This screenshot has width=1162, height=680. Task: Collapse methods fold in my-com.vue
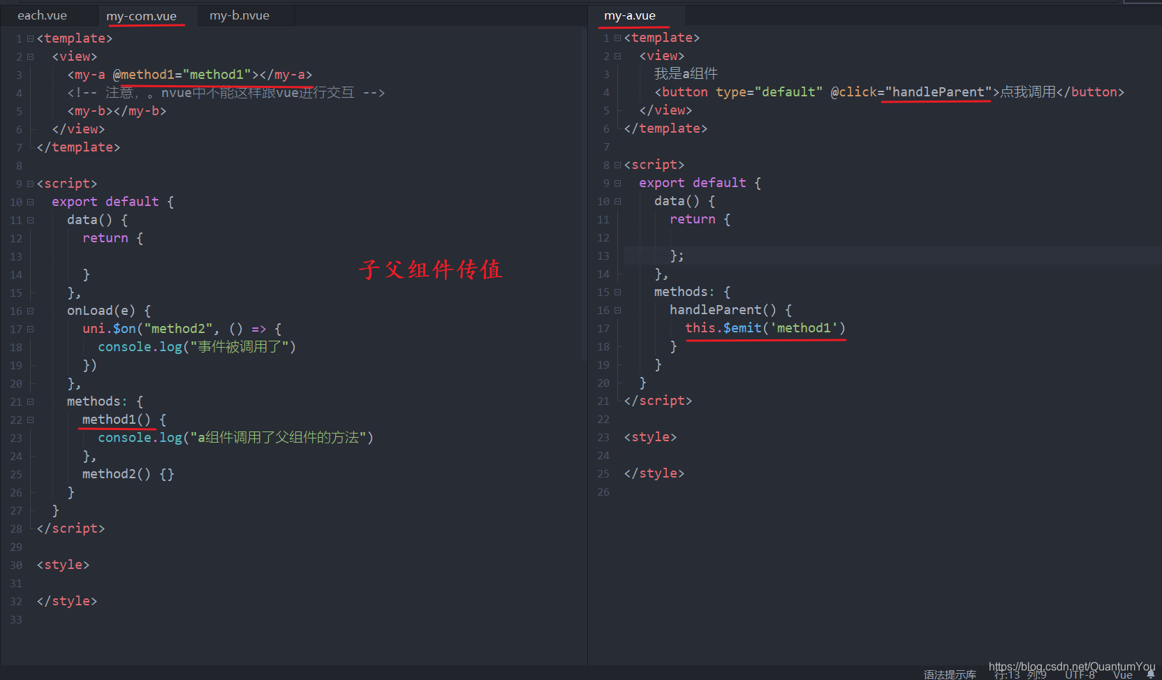[30, 402]
